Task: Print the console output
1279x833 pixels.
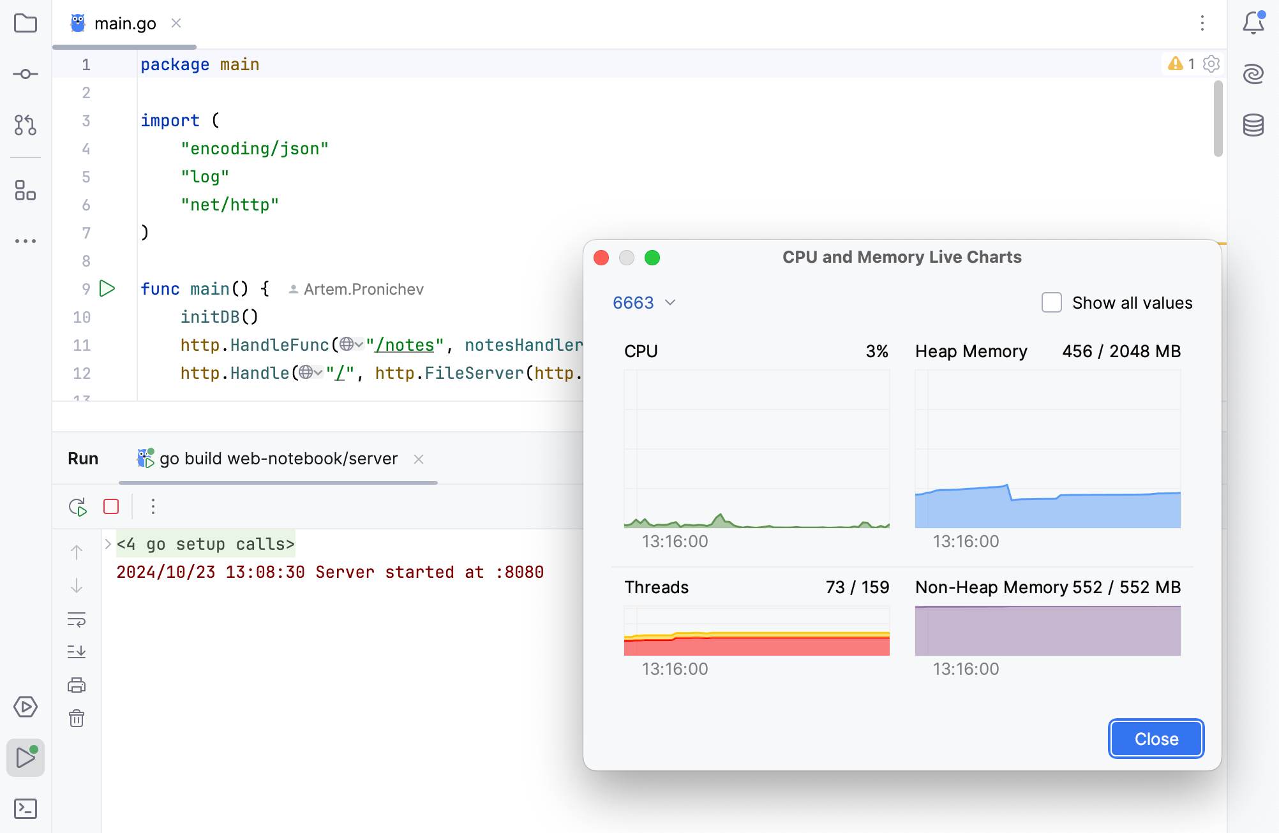Action: pyautogui.click(x=77, y=685)
